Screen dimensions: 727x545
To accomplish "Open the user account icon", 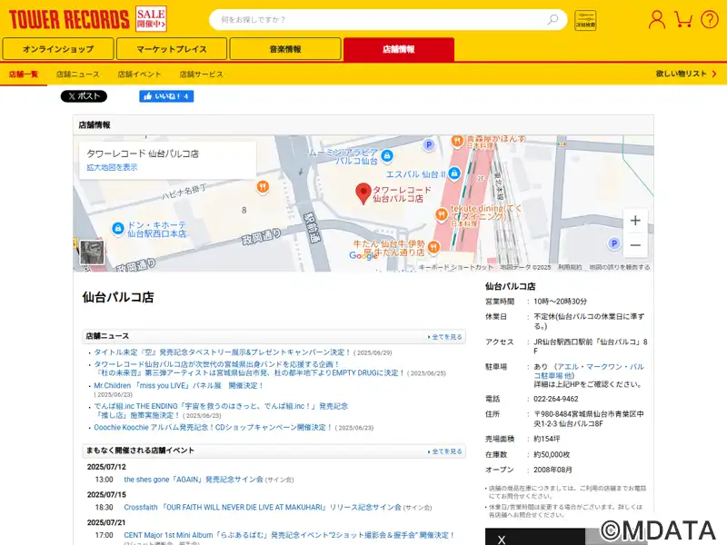I will tap(656, 19).
